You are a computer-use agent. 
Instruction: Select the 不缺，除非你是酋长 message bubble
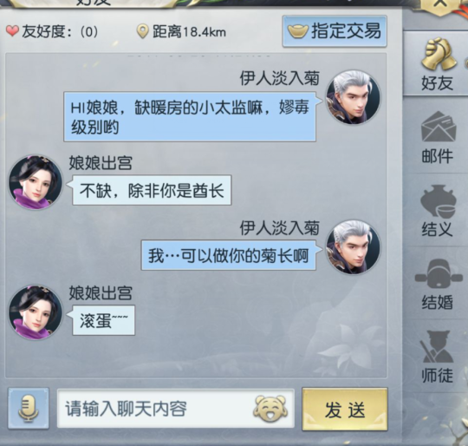[152, 190]
